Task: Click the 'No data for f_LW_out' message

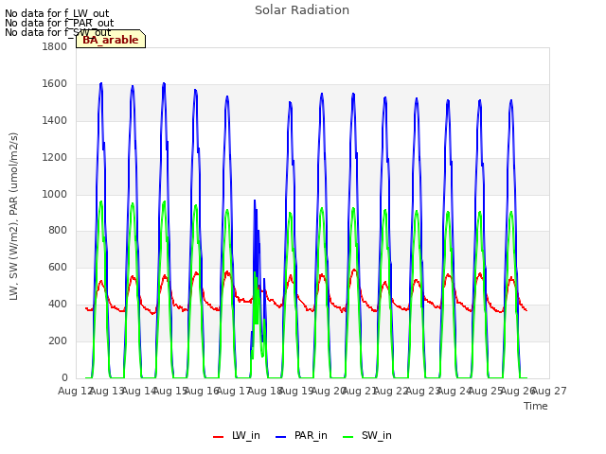Action: point(57,13)
